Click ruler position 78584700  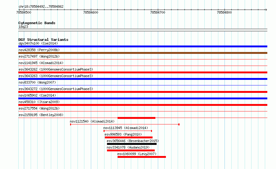158,12
